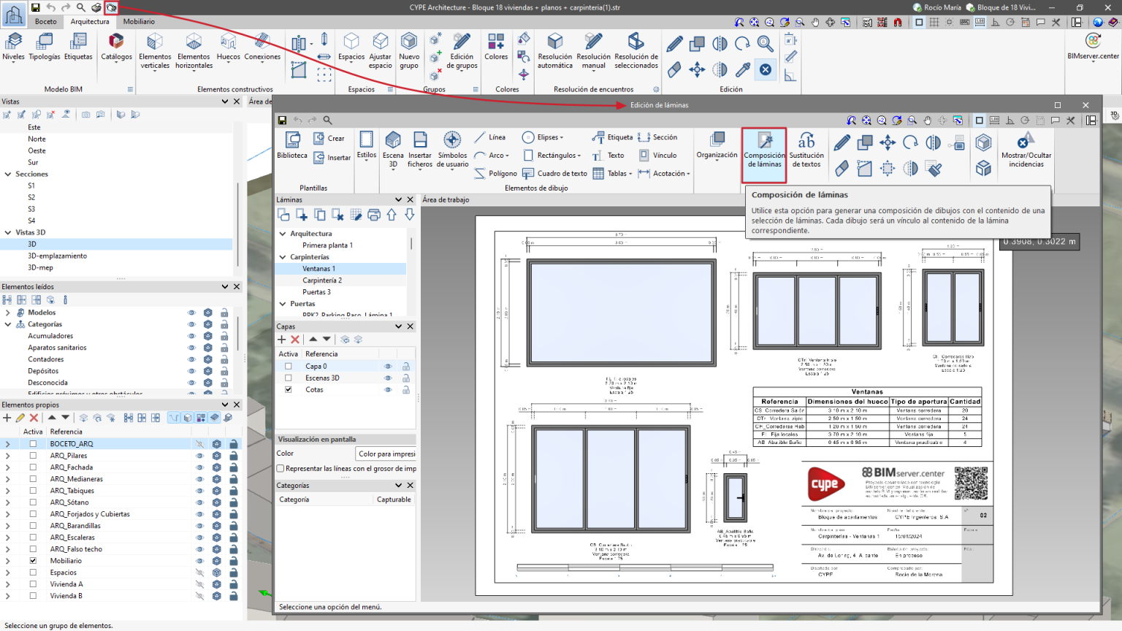
Task: Open the Tablas dropdown
Action: 612,174
